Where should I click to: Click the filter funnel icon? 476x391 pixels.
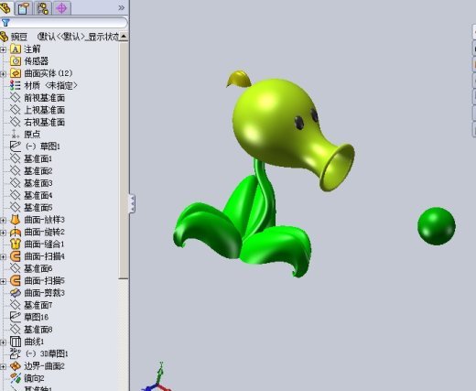(5, 23)
